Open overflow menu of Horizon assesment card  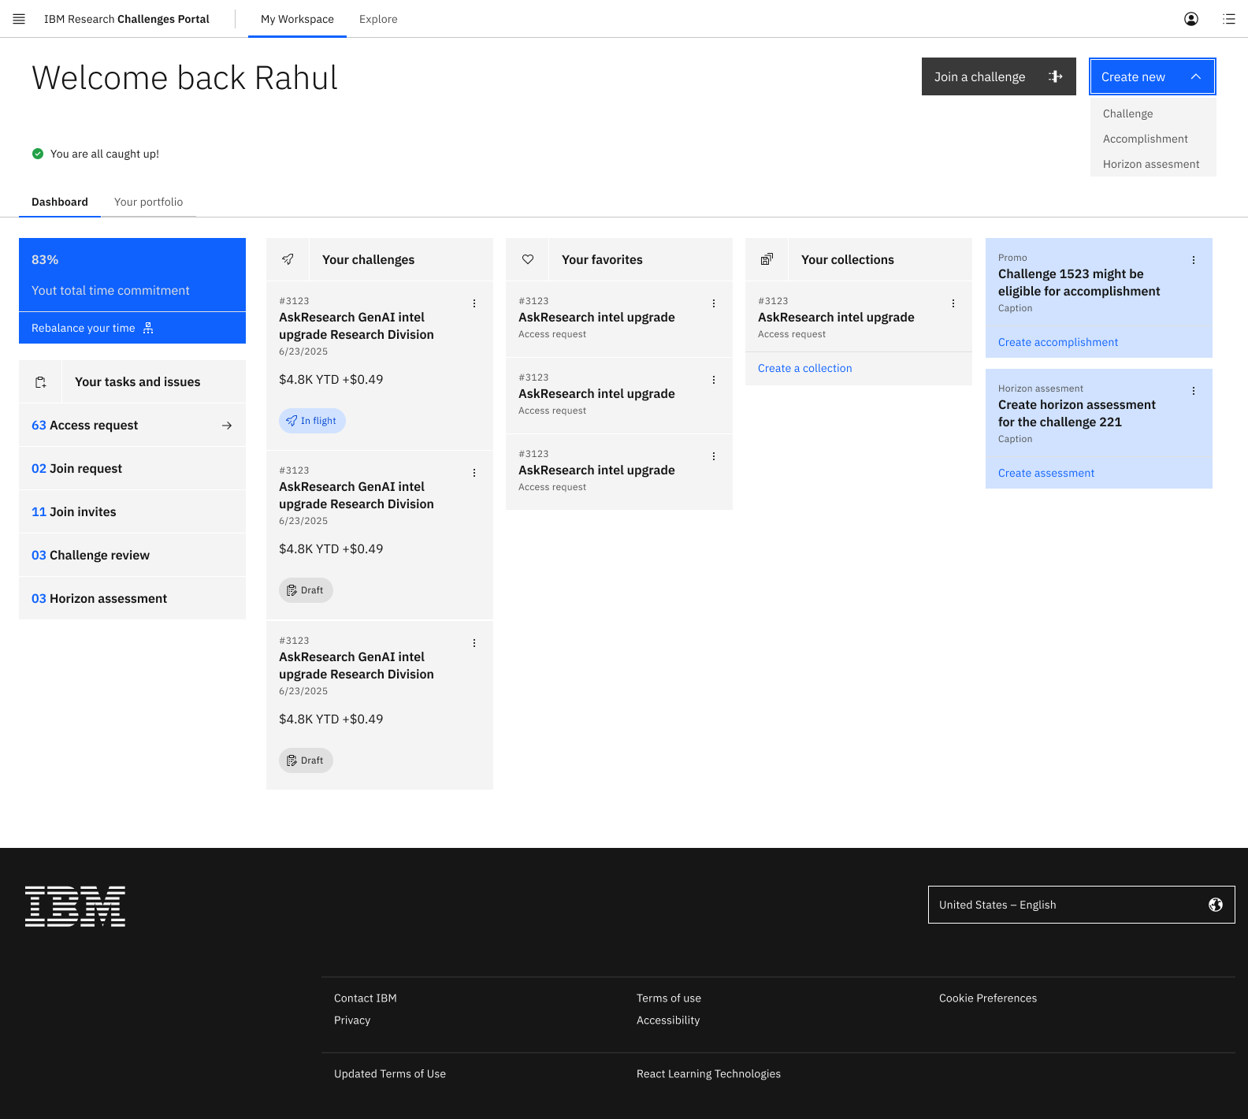pos(1194,391)
